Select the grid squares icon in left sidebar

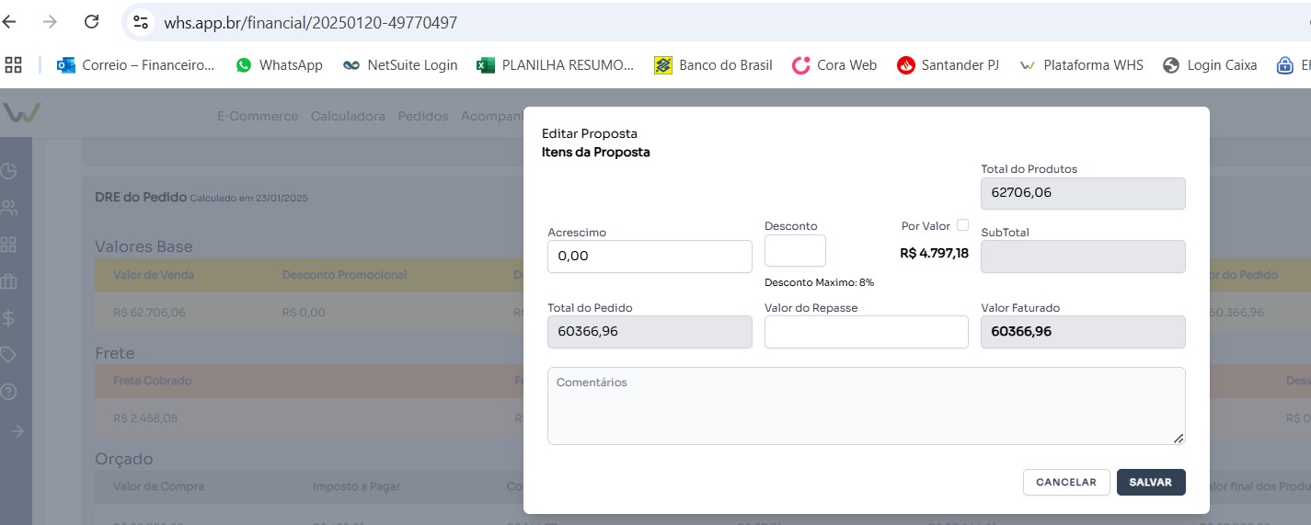coord(9,245)
